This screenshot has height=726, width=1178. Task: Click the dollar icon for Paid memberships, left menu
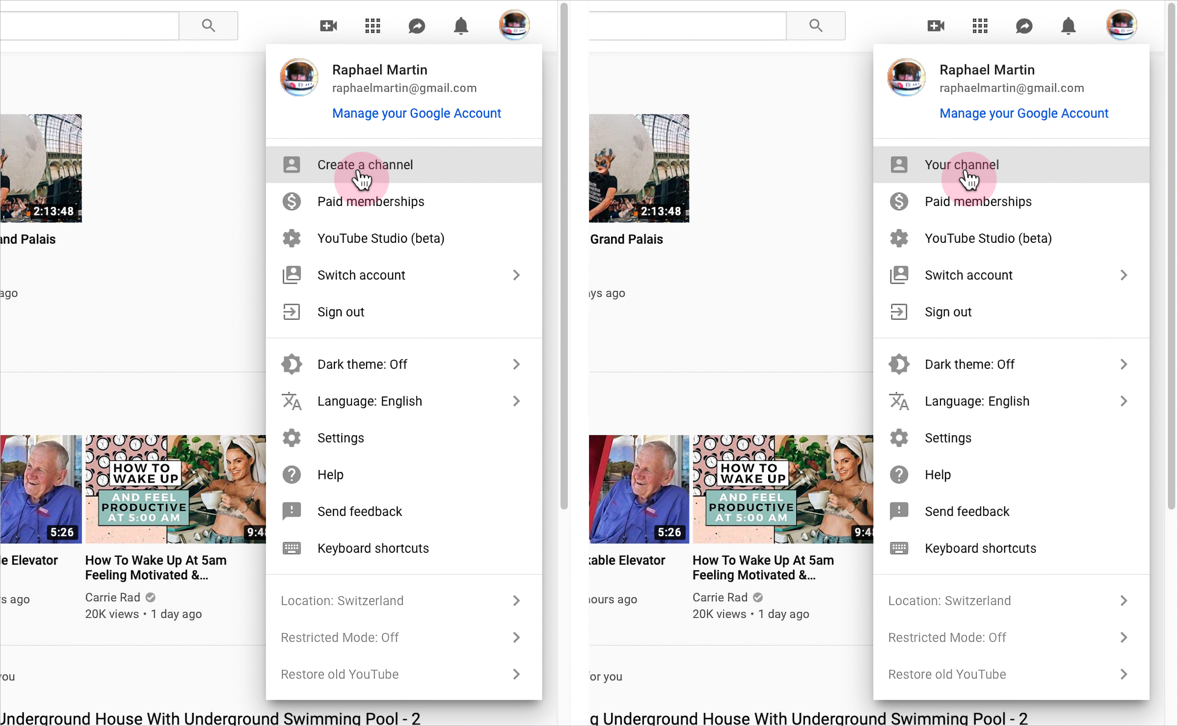(x=292, y=202)
